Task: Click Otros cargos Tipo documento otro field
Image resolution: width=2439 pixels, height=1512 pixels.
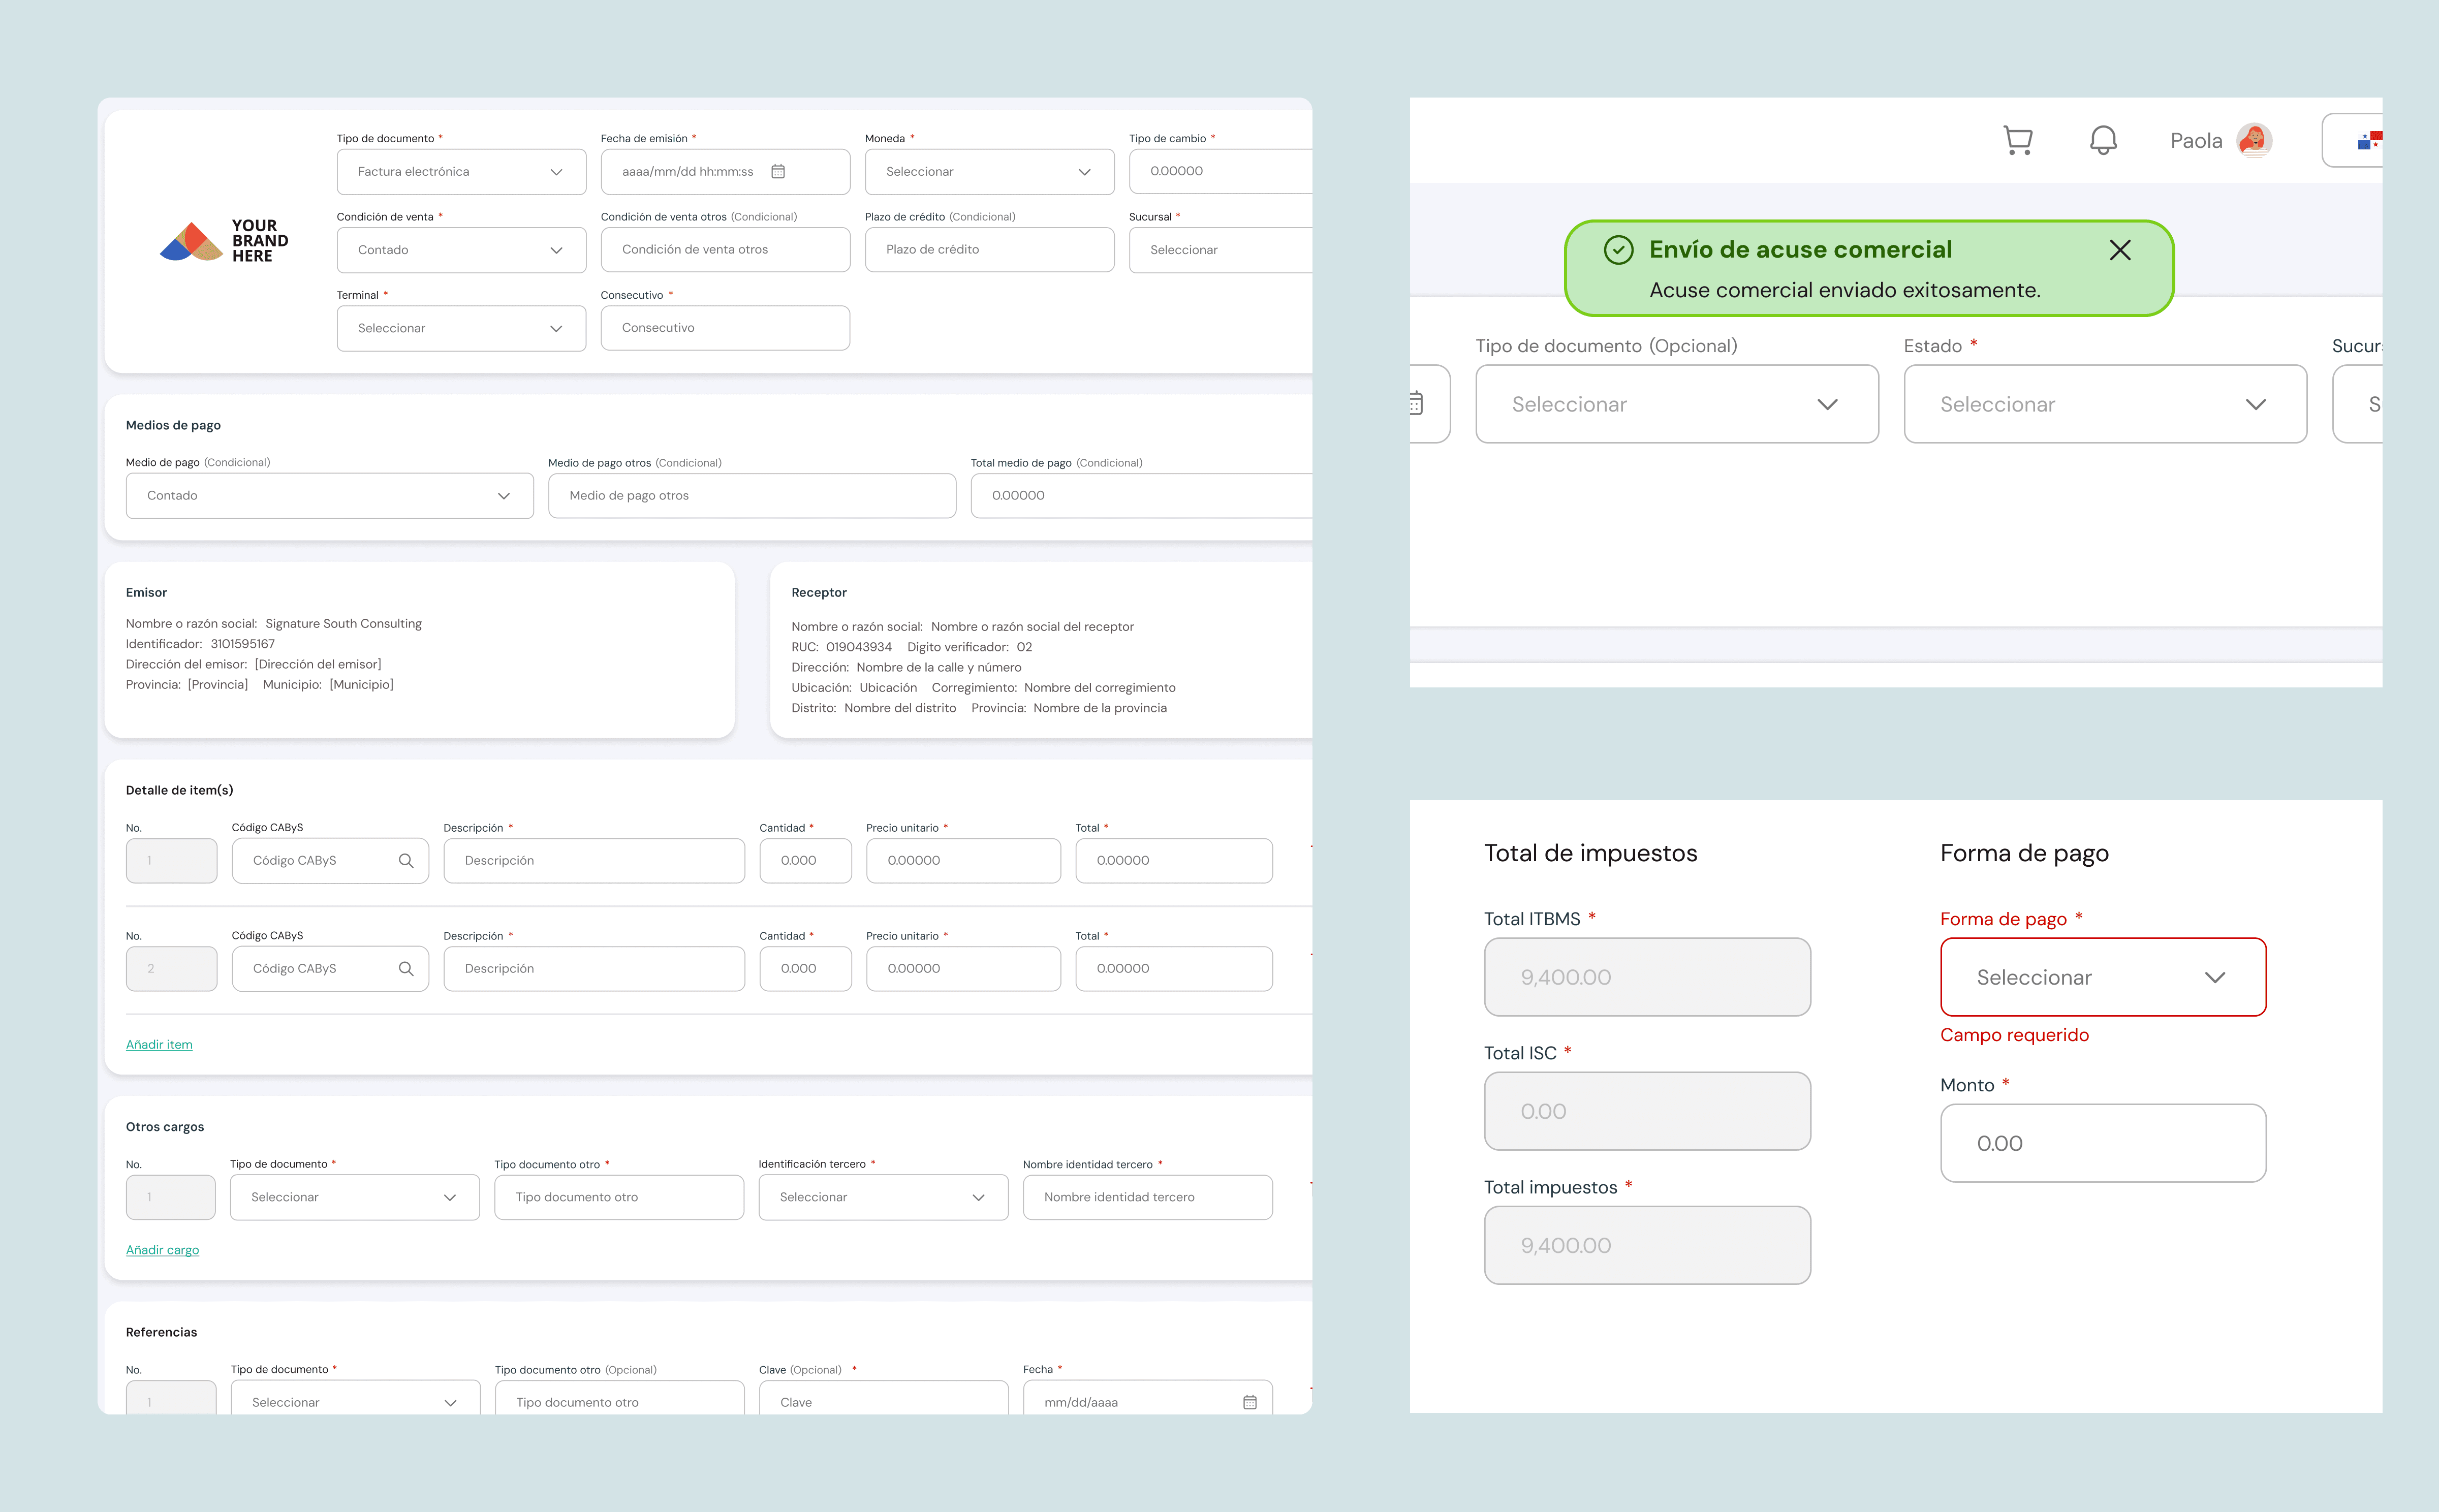Action: pyautogui.click(x=619, y=1197)
